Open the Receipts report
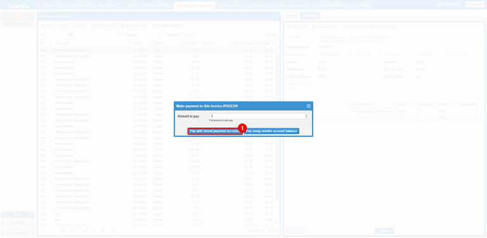Screen dimensions: 487x238 (x=167, y=25)
